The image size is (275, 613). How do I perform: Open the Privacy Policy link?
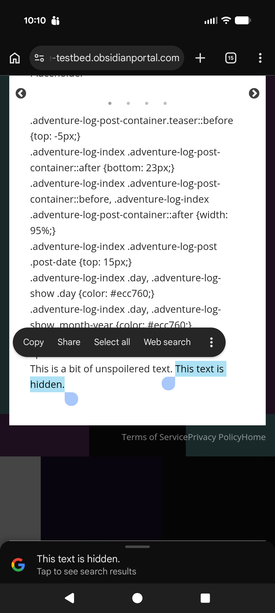pos(215,437)
